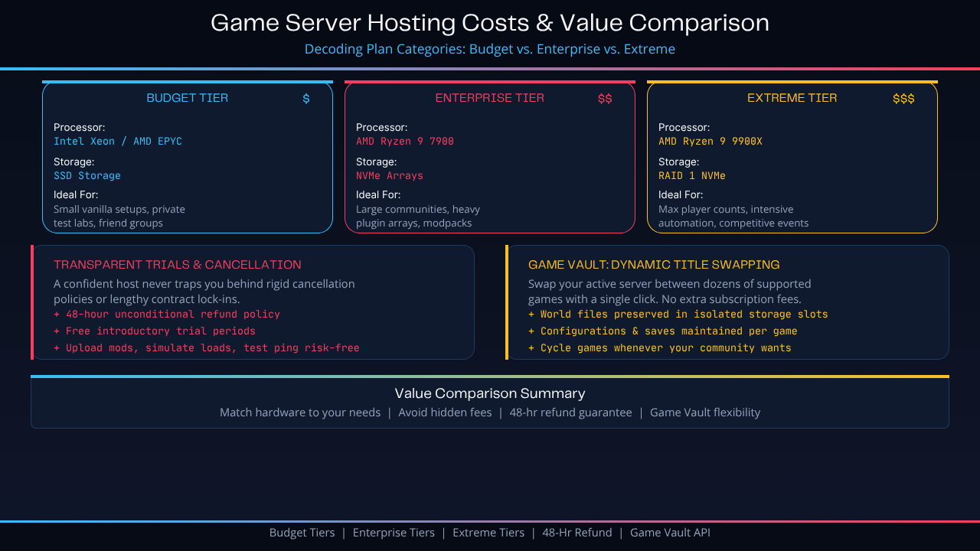The height and width of the screenshot is (551, 980).
Task: Click '+ Free introductory trial periods' bullet
Action: pyautogui.click(x=155, y=331)
